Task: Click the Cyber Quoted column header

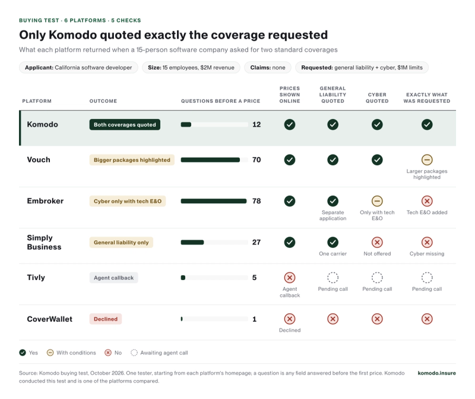Action: pos(377,98)
